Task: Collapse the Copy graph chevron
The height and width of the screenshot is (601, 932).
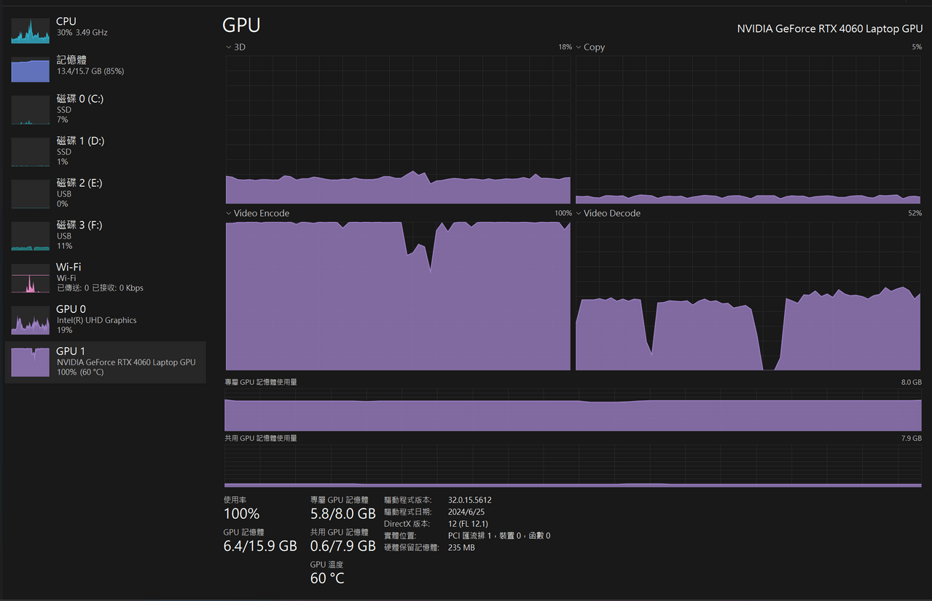Action: (x=577, y=47)
